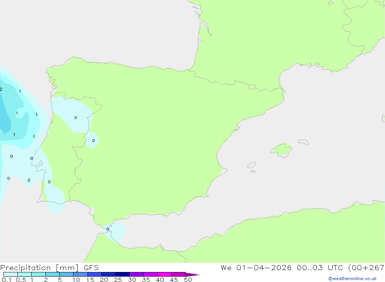Click the legend label '50'
Screen dimensions: 385x282
(x=188, y=280)
